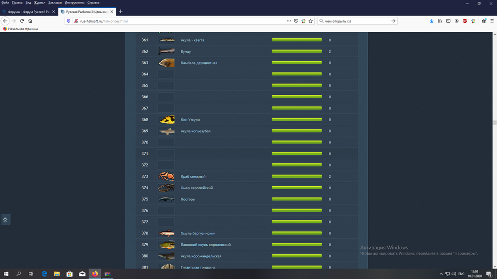497x279 pixels.
Task: Open Microsoft Store from taskbar
Action: coord(70,274)
